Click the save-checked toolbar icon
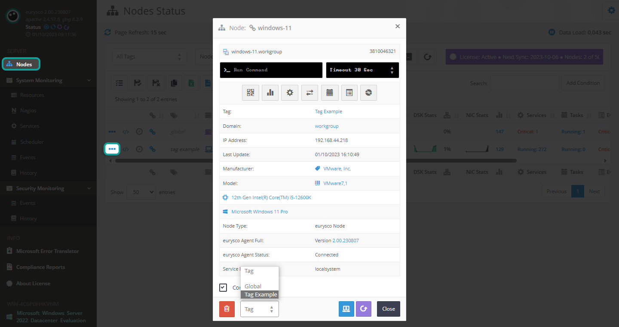Image resolution: width=619 pixels, height=327 pixels. point(138,83)
